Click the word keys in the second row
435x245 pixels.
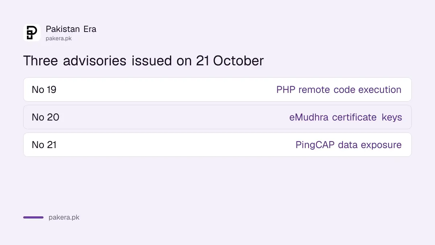tap(392, 118)
